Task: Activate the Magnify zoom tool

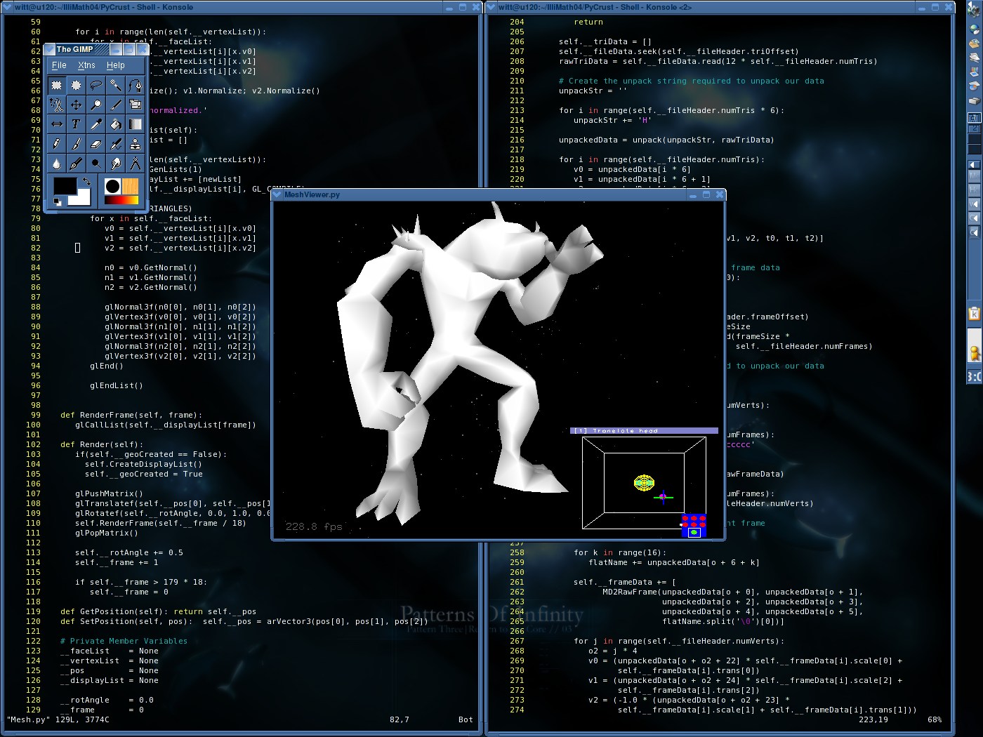Action: (95, 105)
